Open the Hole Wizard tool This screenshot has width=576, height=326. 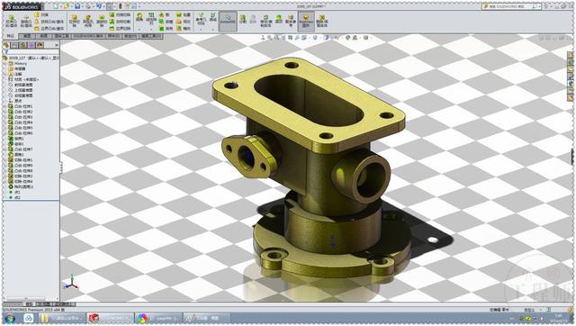click(88, 22)
